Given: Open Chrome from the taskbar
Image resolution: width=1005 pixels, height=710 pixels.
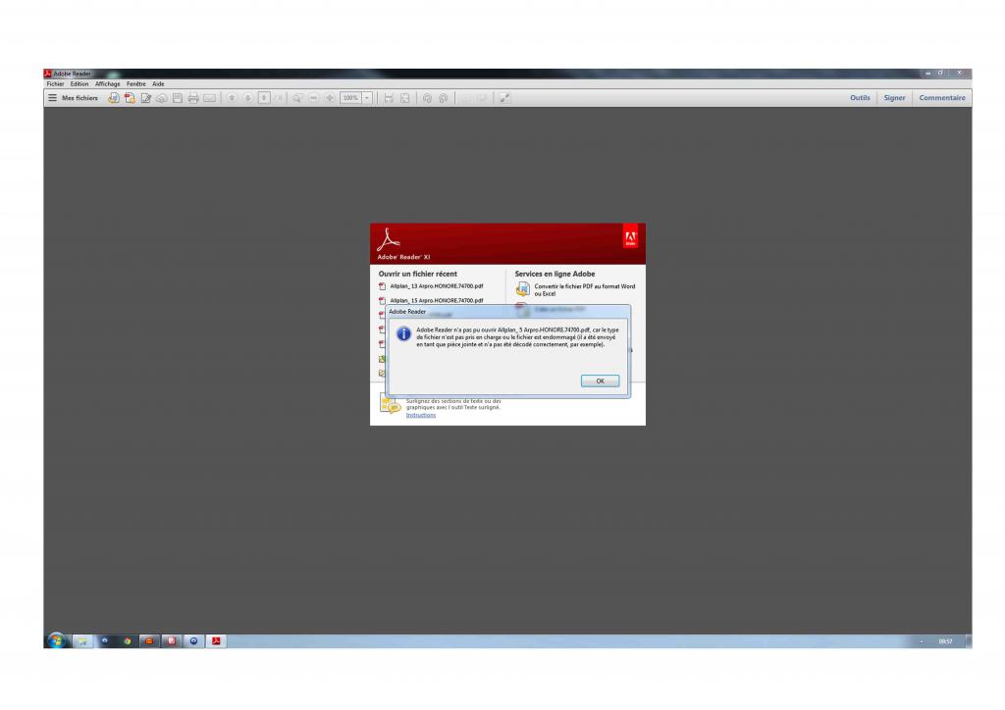Looking at the screenshot, I should pos(128,640).
